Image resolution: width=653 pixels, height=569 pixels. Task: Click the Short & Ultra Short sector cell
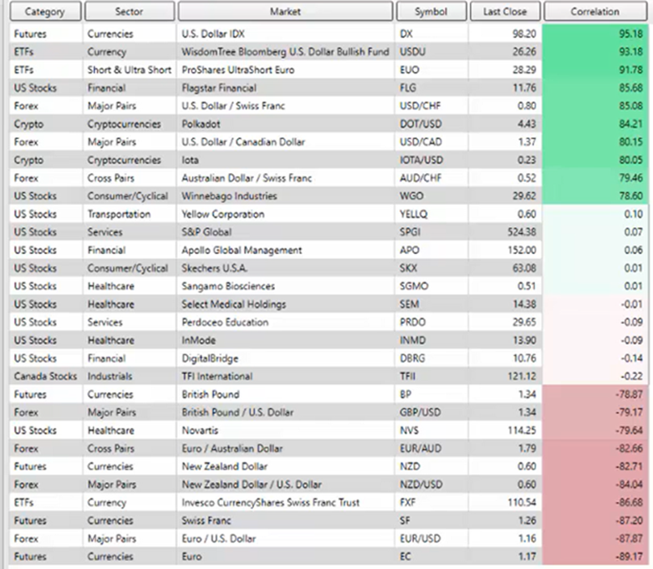pos(130,70)
